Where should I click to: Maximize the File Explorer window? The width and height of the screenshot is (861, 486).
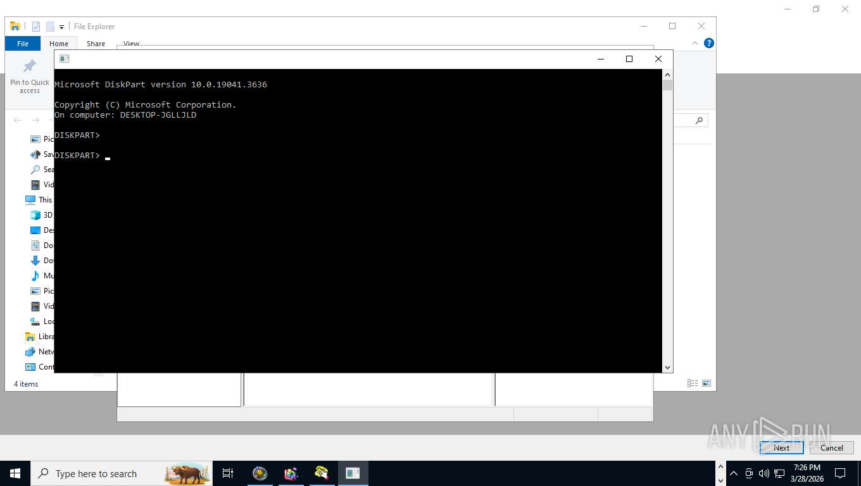[x=672, y=26]
